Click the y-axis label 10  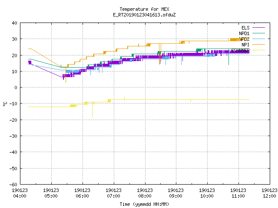tap(14, 71)
